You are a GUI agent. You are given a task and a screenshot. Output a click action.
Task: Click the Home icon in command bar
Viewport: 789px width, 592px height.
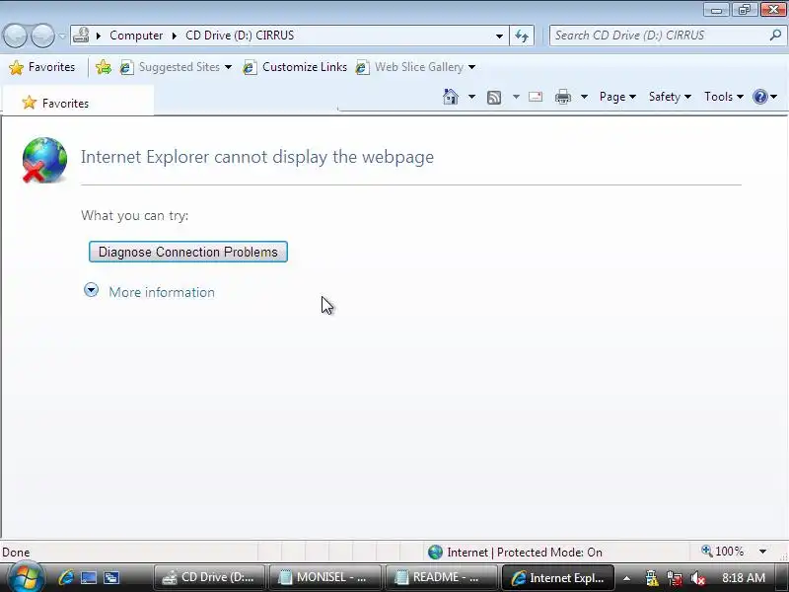pos(451,96)
